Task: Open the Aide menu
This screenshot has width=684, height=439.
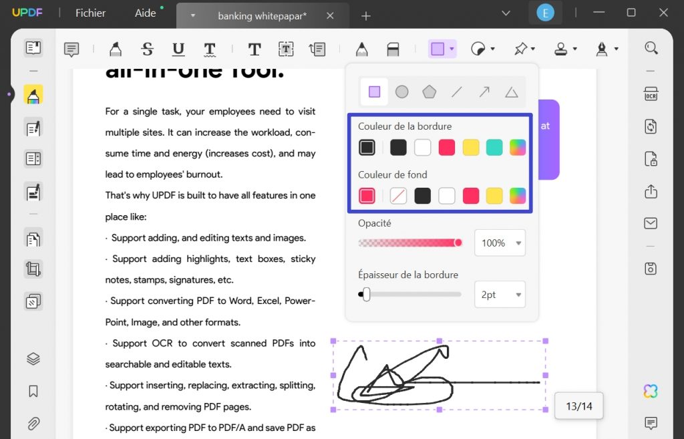Action: [145, 13]
